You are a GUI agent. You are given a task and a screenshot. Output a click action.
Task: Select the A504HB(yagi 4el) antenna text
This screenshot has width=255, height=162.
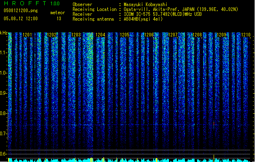143,19
